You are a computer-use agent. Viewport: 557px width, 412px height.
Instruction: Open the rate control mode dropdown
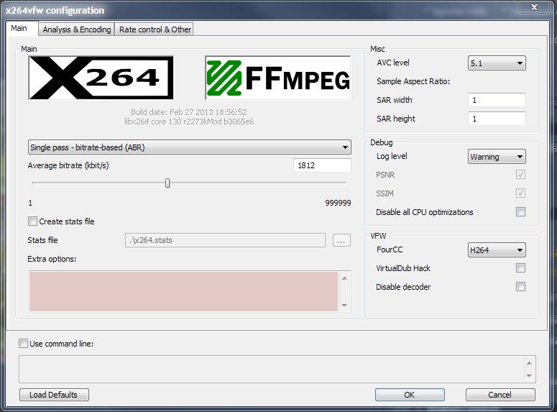click(189, 147)
